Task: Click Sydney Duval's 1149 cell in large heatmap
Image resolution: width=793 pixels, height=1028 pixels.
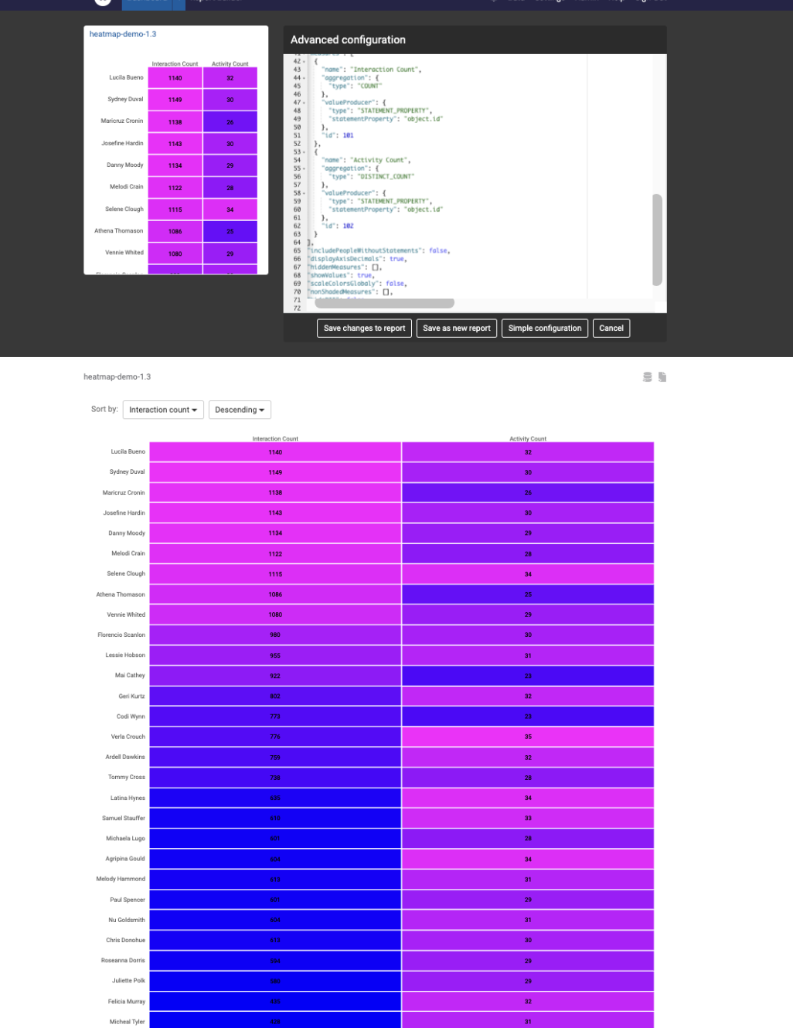Action: pyautogui.click(x=275, y=472)
